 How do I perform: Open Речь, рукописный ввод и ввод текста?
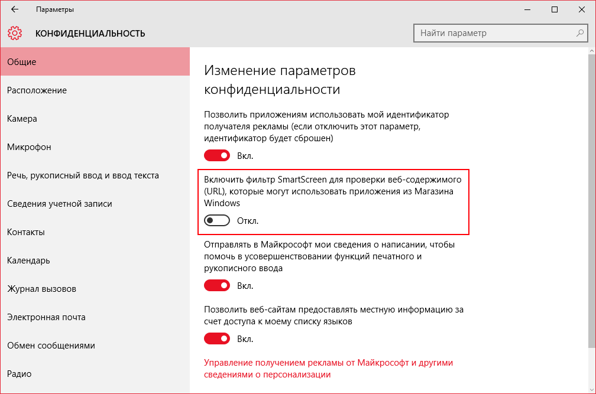(83, 175)
